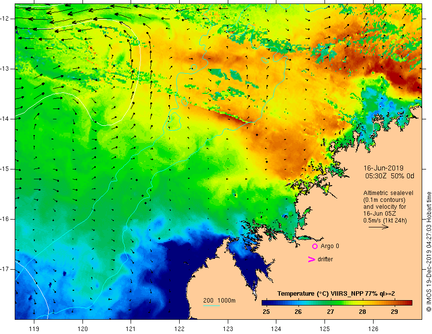Screen dimensions: 432x334
Task: Click the longitude label 120
Action: tap(82, 329)
